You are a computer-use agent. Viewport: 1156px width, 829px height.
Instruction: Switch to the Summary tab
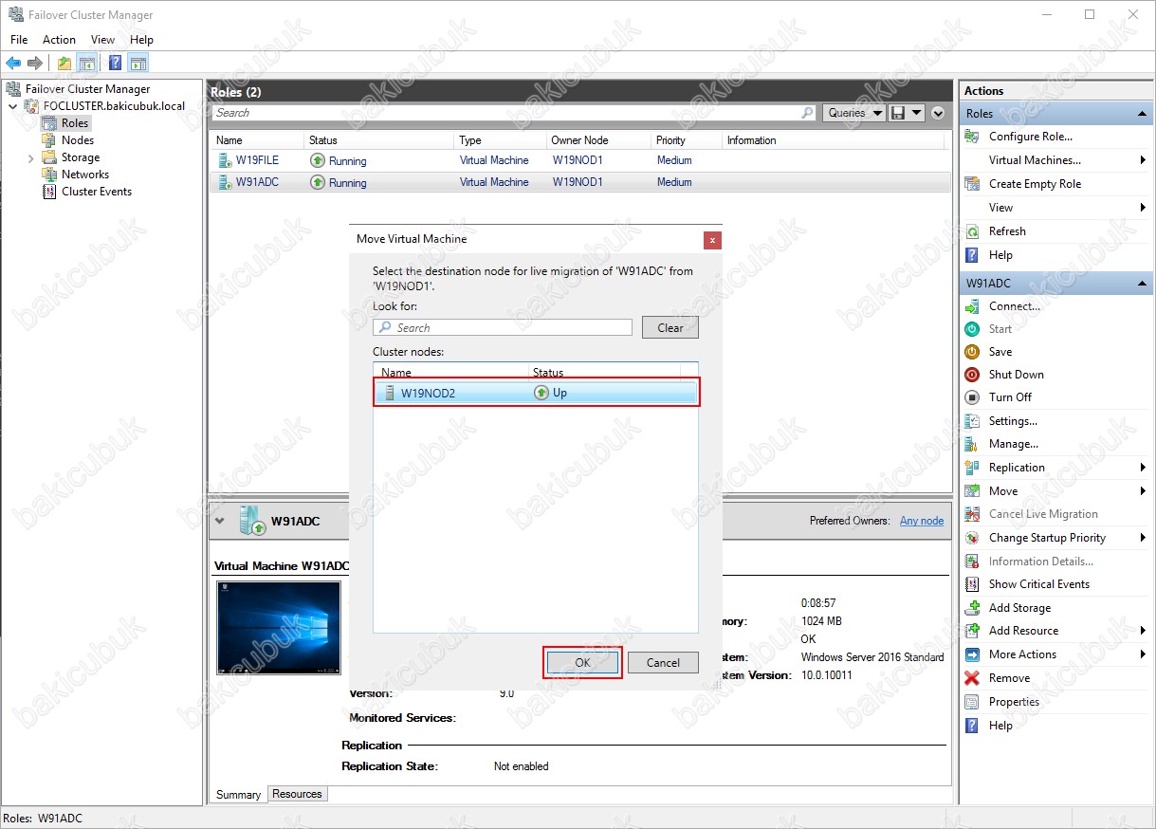(x=238, y=795)
